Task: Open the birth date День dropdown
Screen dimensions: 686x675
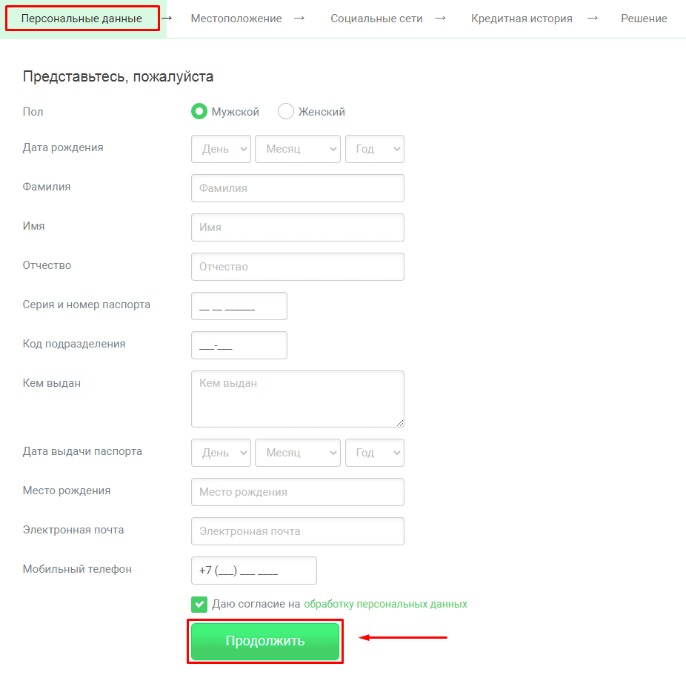Action: tap(221, 149)
